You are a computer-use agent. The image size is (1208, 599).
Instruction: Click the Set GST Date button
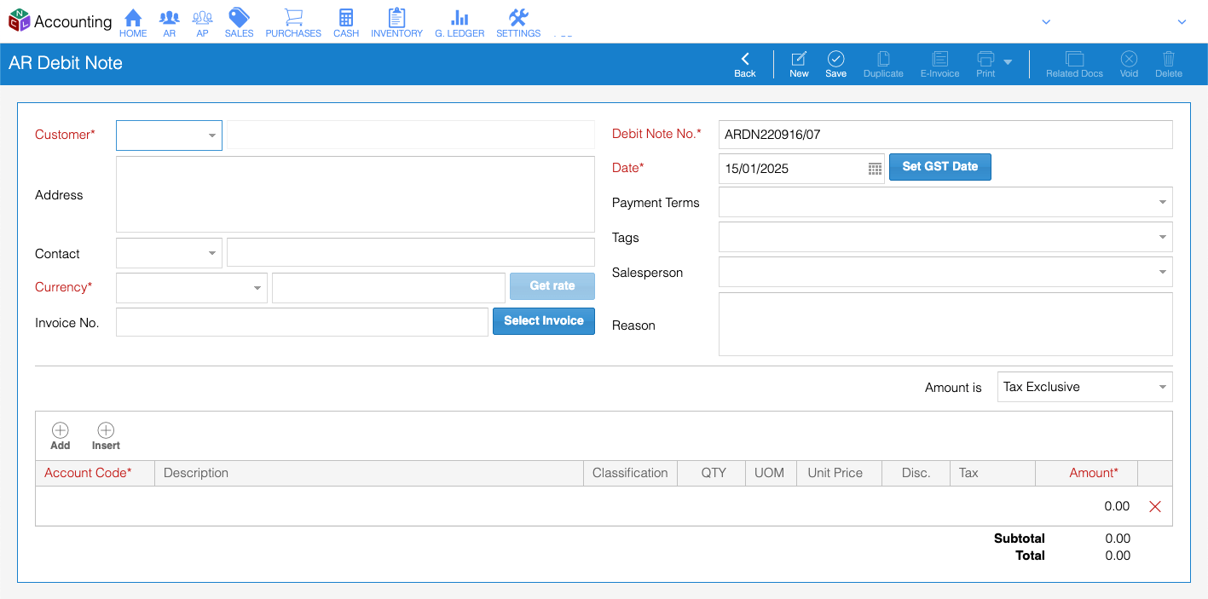pos(939,167)
